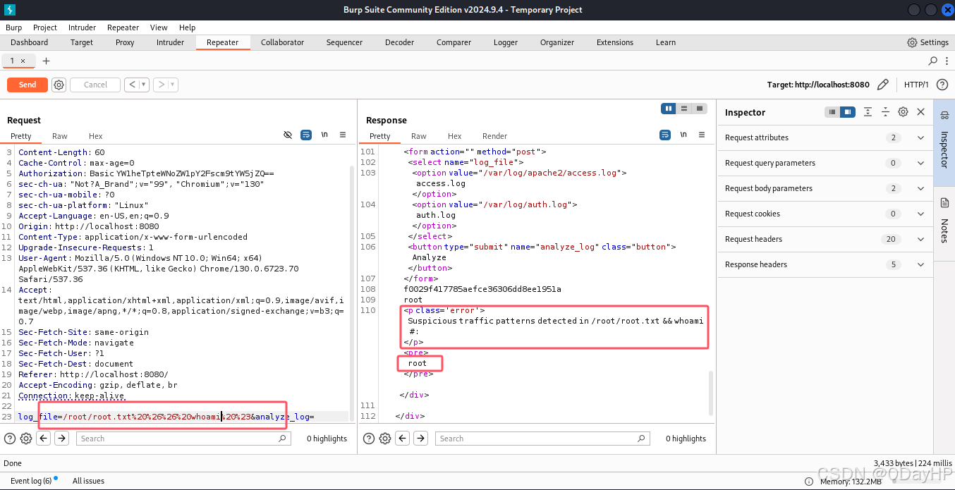Toggle line wrap in Response viewer
Viewport: 955px width, 490px height.
(665, 135)
